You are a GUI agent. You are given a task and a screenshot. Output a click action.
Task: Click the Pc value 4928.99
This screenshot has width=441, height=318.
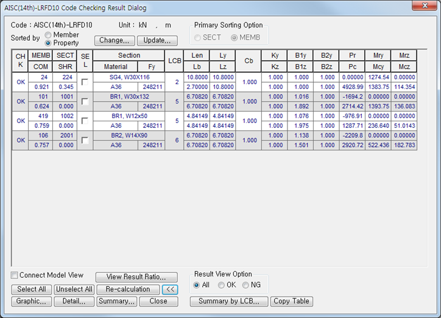(352, 87)
